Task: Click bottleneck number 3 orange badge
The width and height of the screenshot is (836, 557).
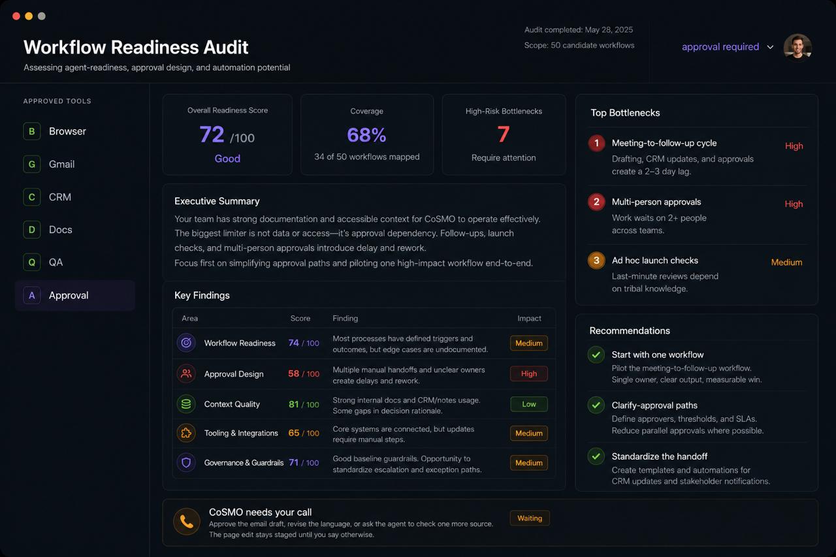Action: (596, 261)
